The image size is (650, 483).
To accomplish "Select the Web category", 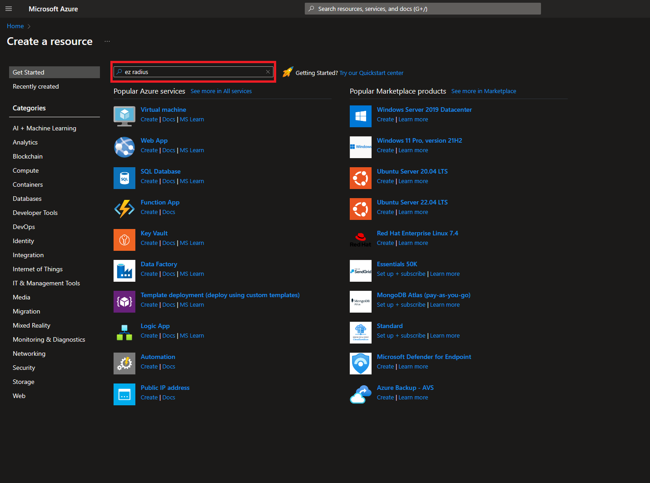I will coord(19,396).
